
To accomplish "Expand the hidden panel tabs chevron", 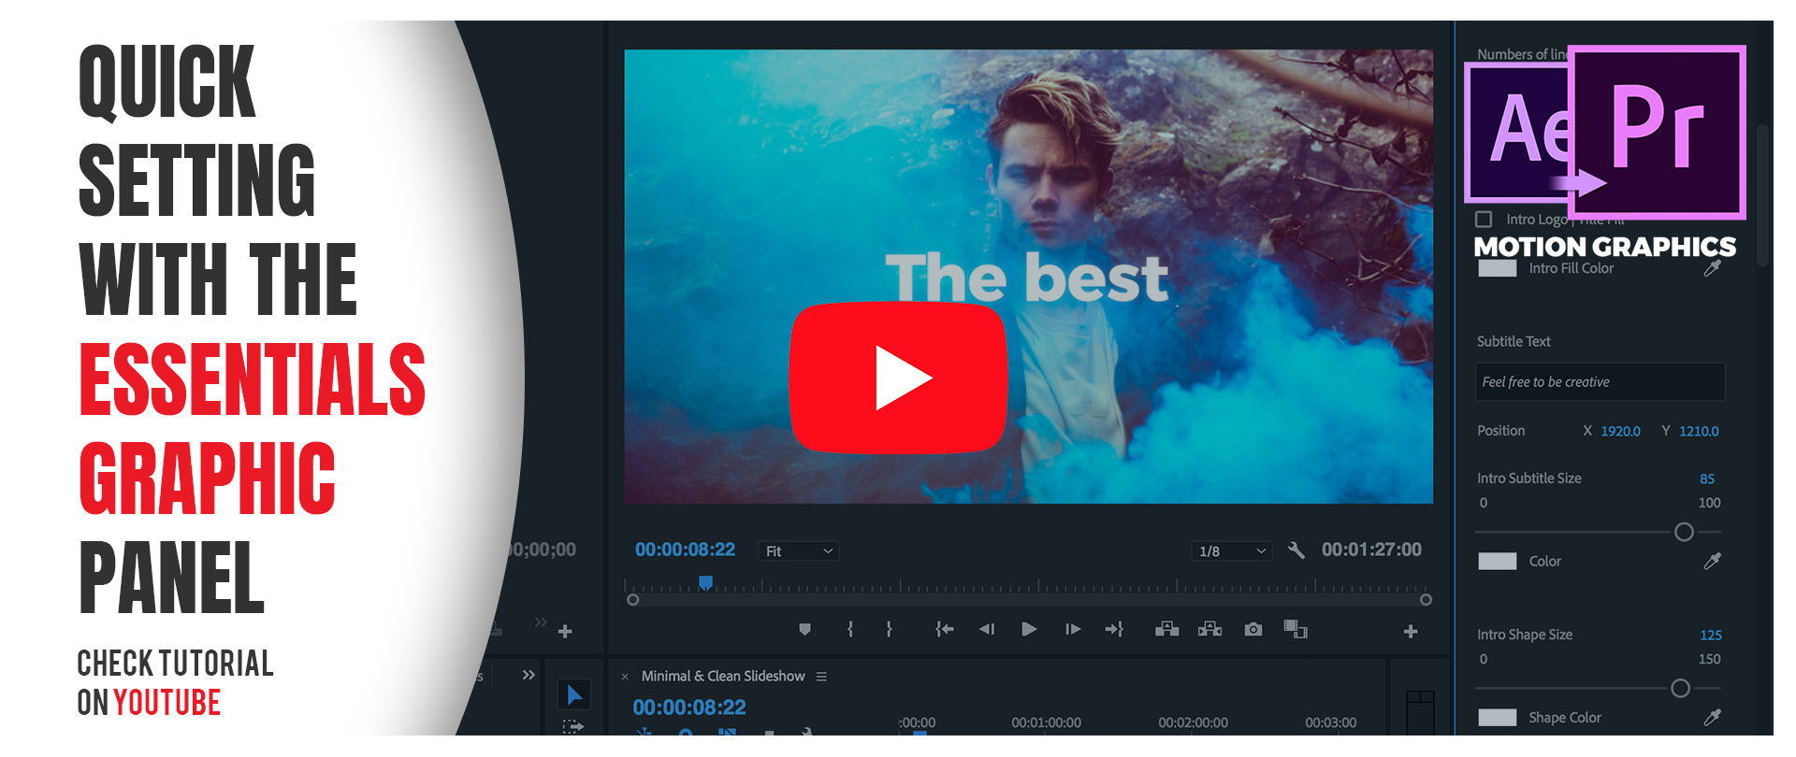I will tap(529, 675).
